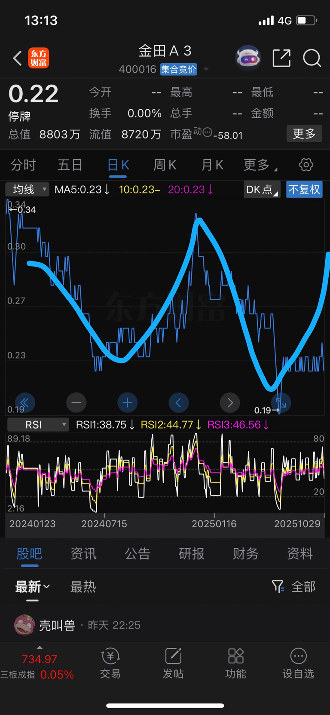The height and width of the screenshot is (715, 330).
Task: Open the Eastmoney logo icon
Action: coord(39,58)
